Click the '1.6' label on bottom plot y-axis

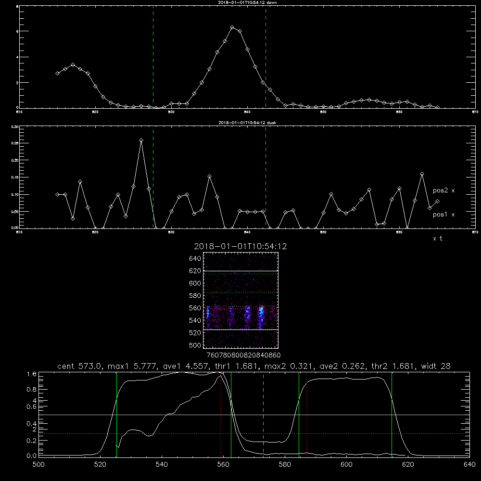coord(32,374)
